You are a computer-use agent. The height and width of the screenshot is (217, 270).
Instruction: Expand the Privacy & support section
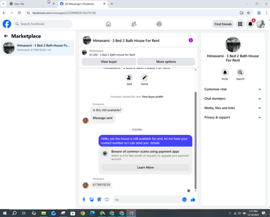(x=233, y=117)
